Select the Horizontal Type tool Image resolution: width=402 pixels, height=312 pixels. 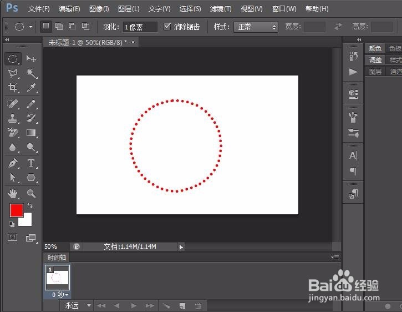click(31, 163)
